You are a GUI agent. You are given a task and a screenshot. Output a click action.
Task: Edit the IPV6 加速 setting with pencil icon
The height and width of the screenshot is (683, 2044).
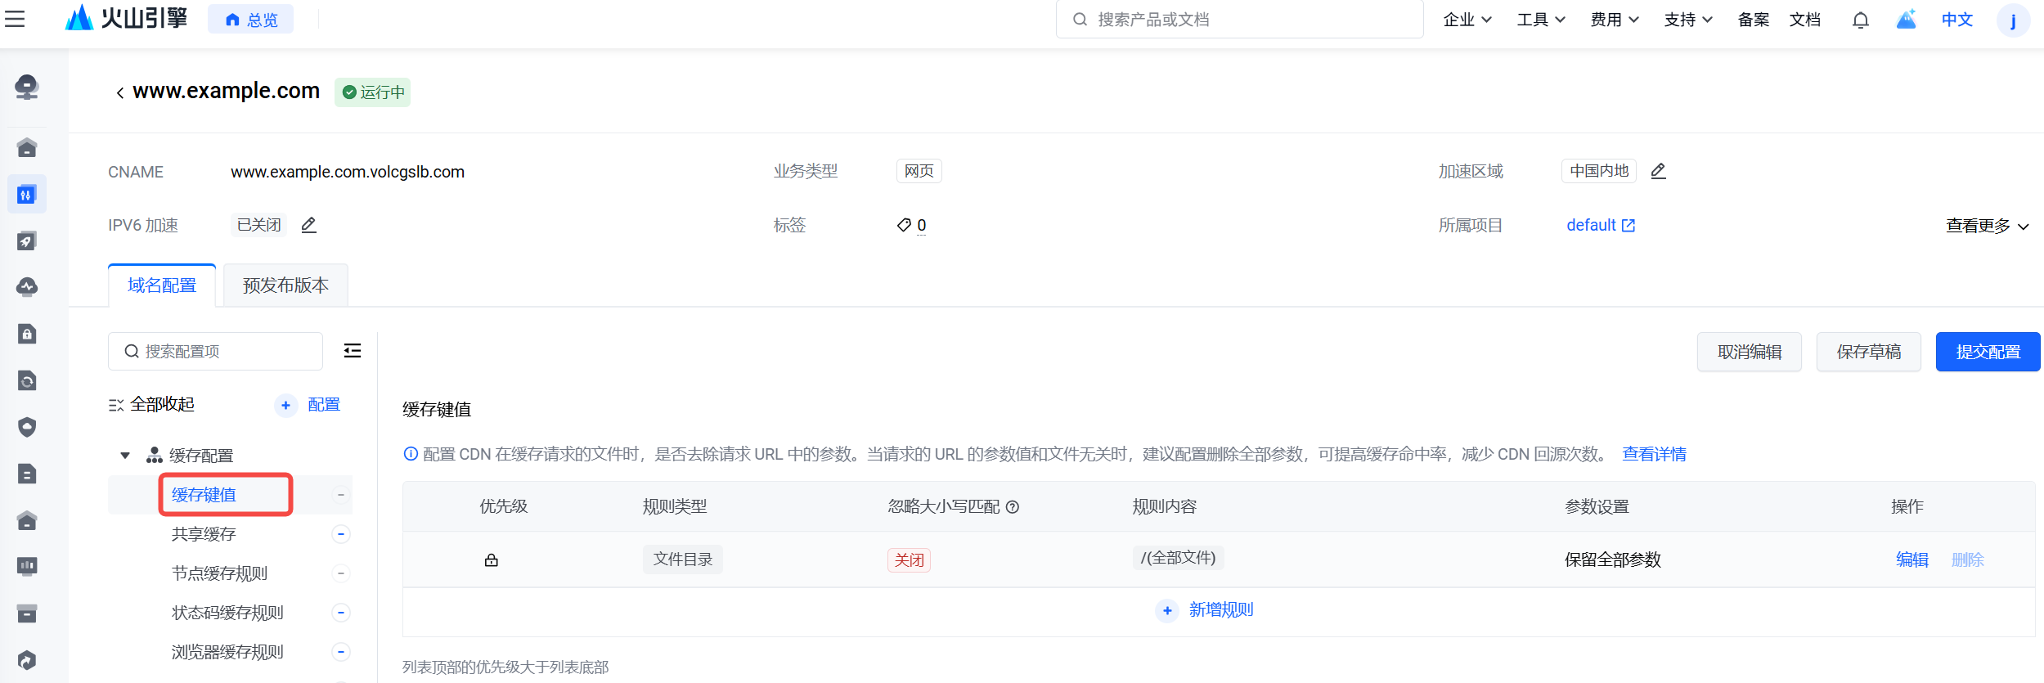click(308, 225)
